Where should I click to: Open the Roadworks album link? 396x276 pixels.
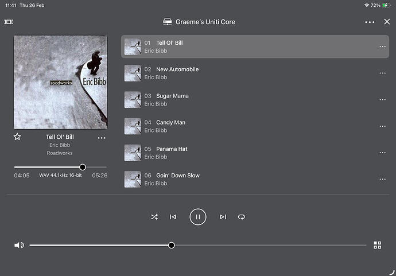click(x=60, y=153)
